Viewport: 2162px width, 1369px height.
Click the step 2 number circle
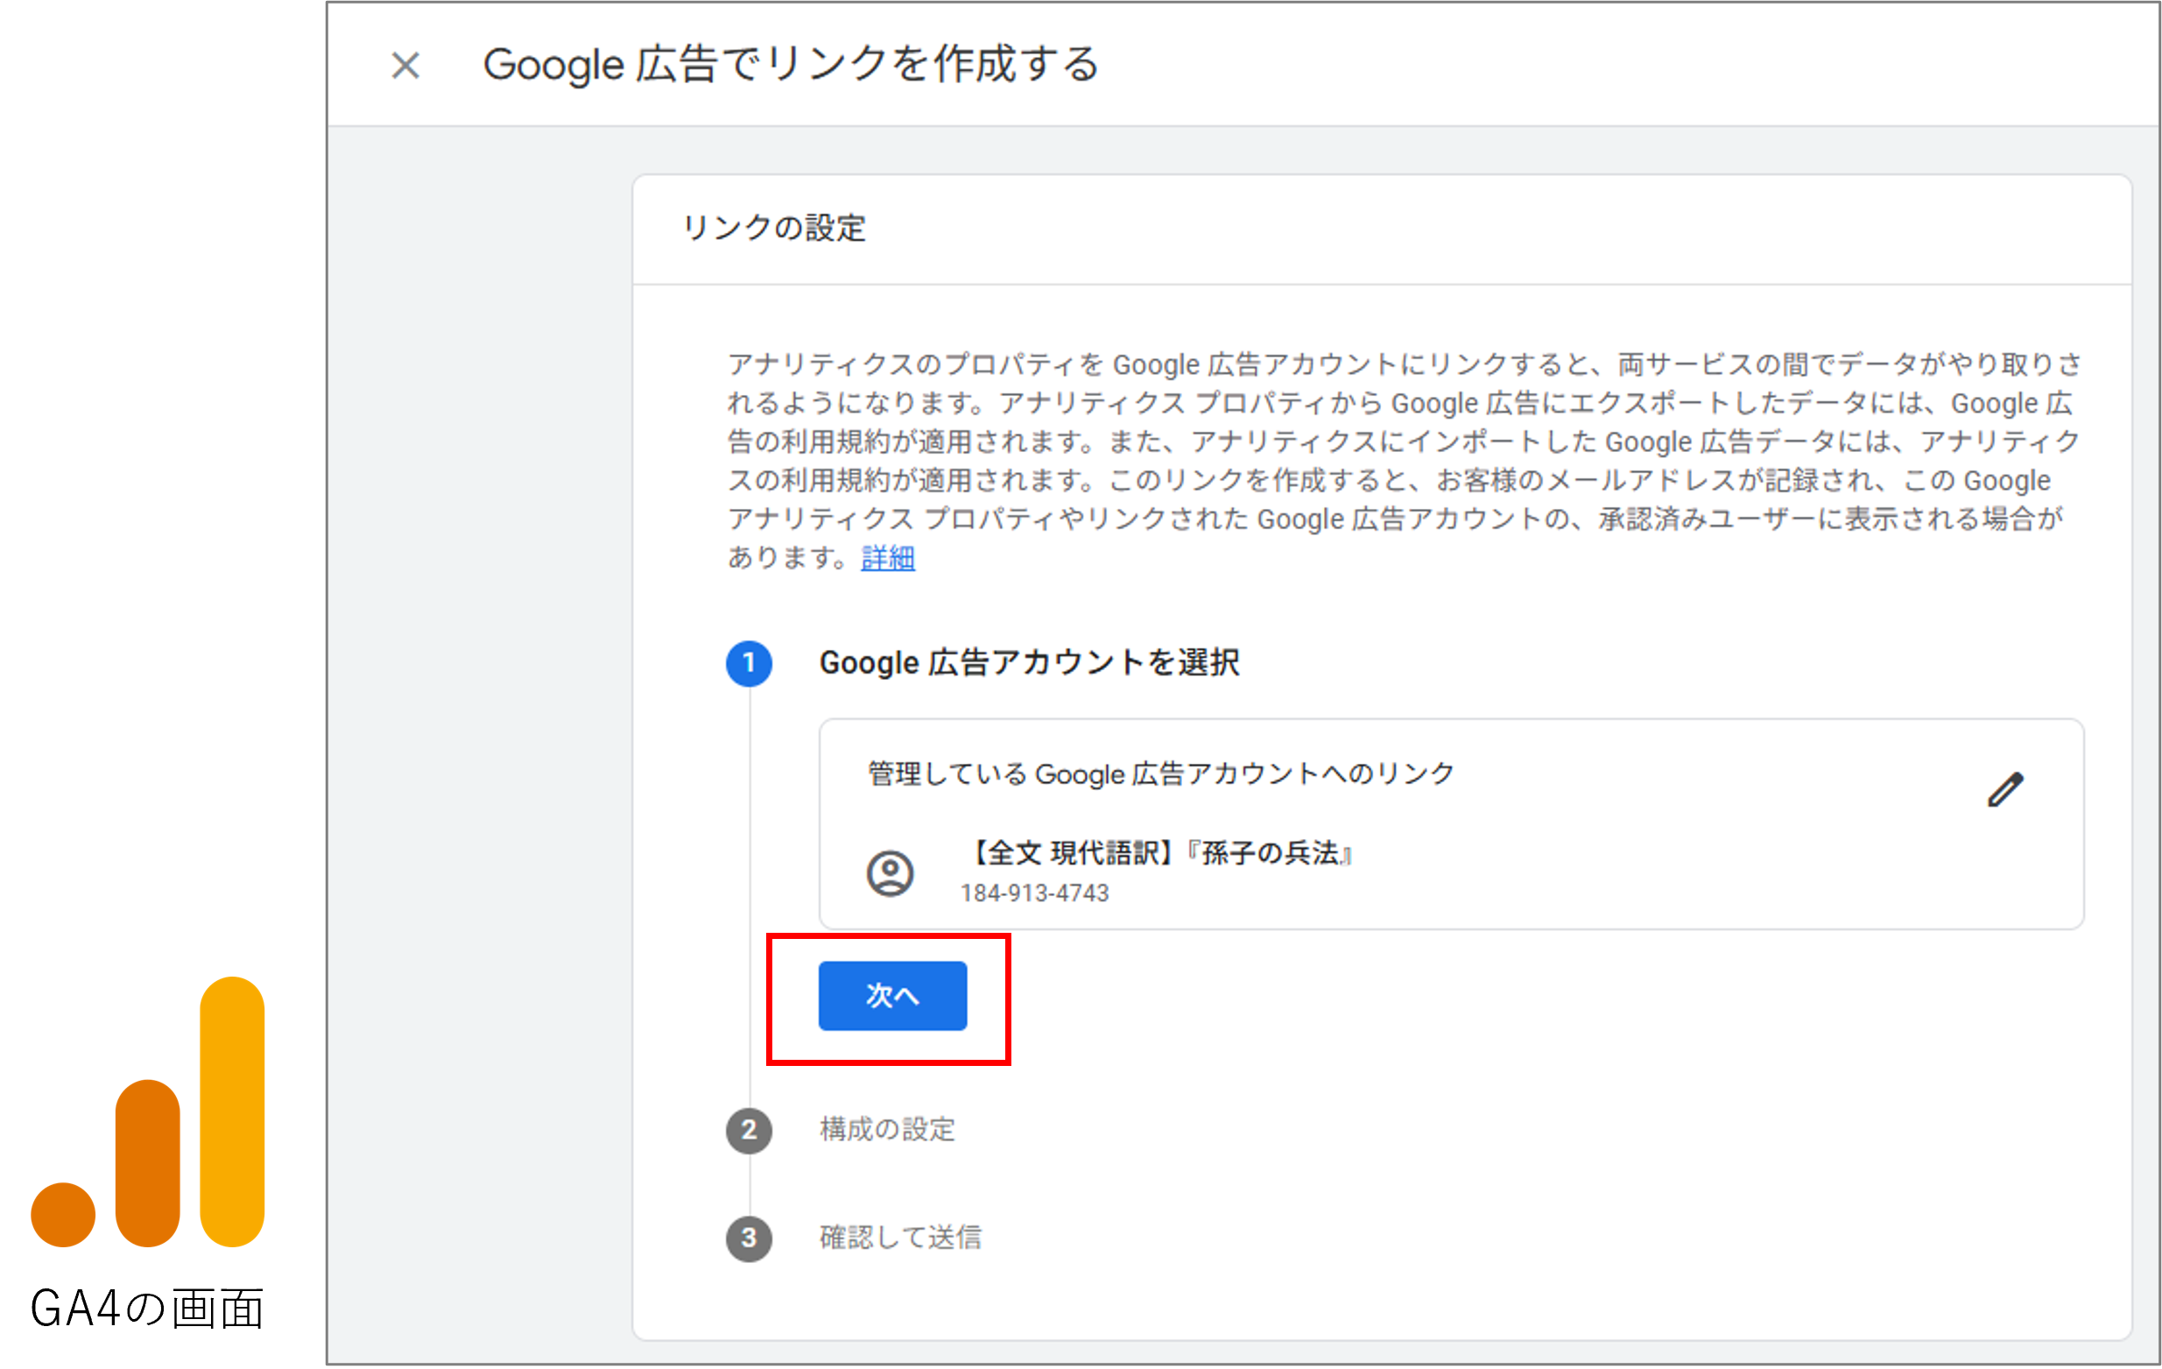[749, 1130]
